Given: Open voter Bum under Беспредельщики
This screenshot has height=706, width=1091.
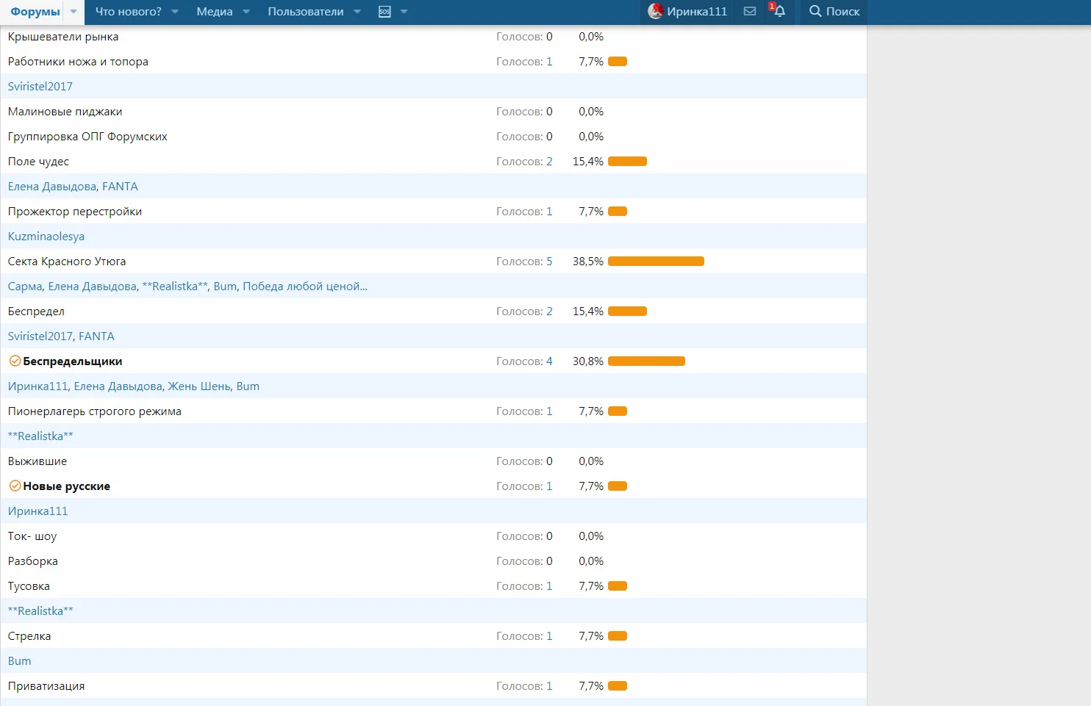Looking at the screenshot, I should coord(248,386).
